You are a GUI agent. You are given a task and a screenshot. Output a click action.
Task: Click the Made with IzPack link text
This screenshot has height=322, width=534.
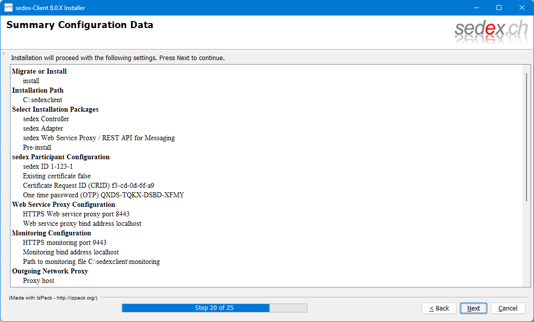point(53,297)
